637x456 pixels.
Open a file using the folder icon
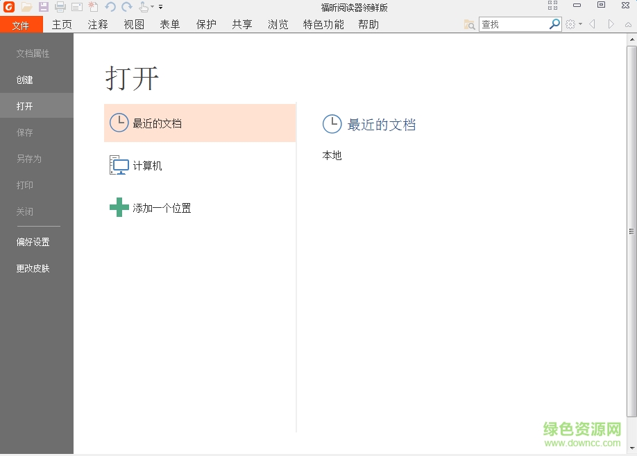26,7
